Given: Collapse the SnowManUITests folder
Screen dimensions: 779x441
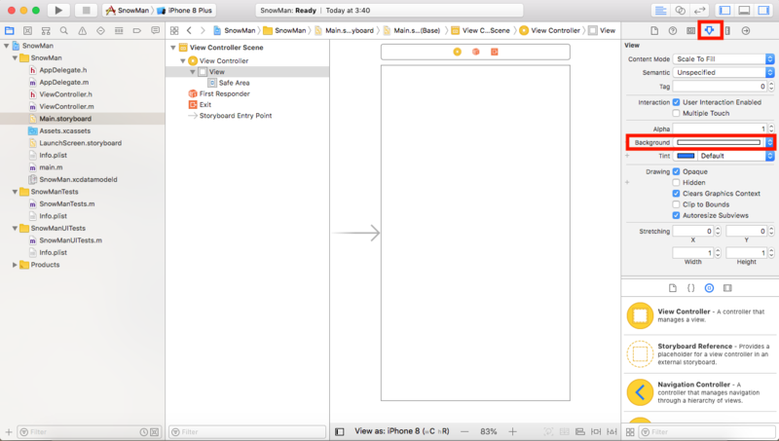Looking at the screenshot, I should coord(15,229).
